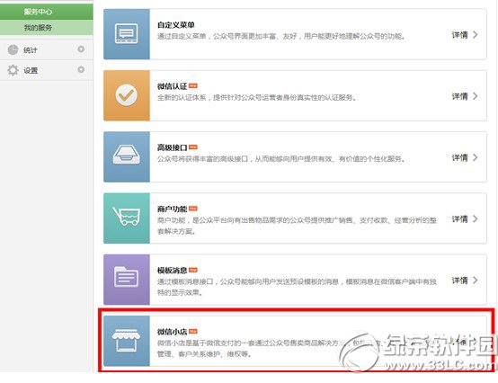This screenshot has height=383, width=498.
Task: Click the 模板消息 title text
Action: pyautogui.click(x=172, y=271)
